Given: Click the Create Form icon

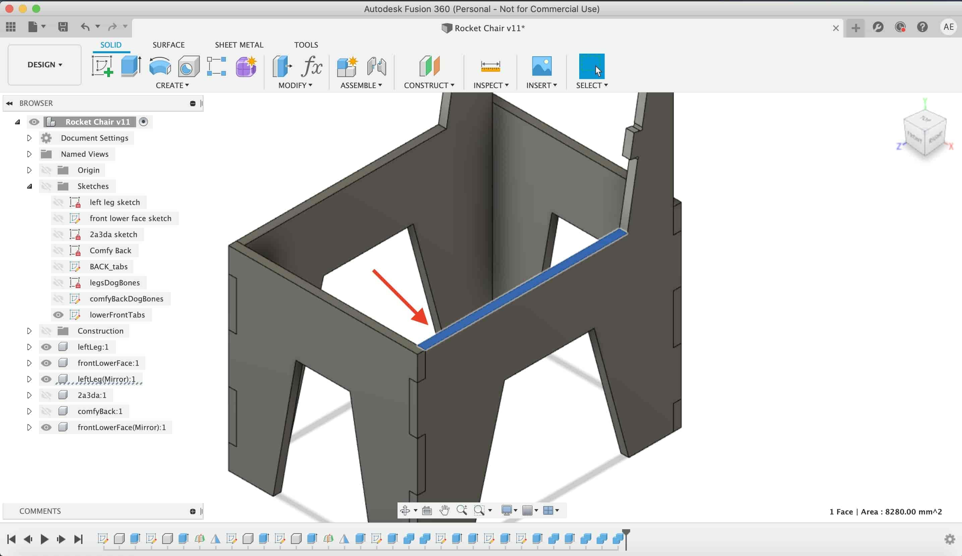Looking at the screenshot, I should click(246, 66).
